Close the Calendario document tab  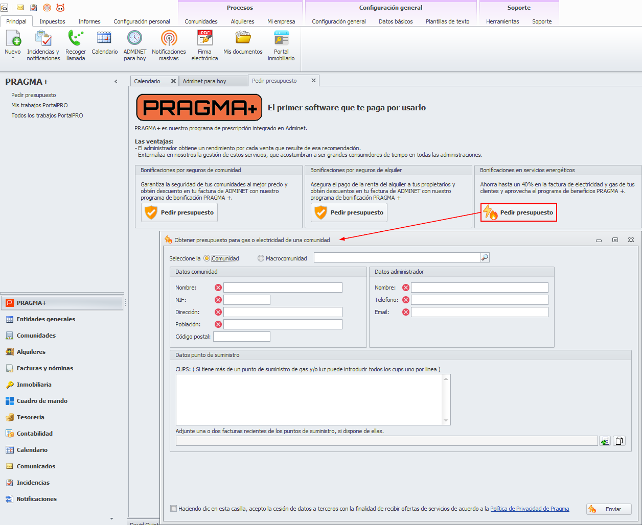173,81
